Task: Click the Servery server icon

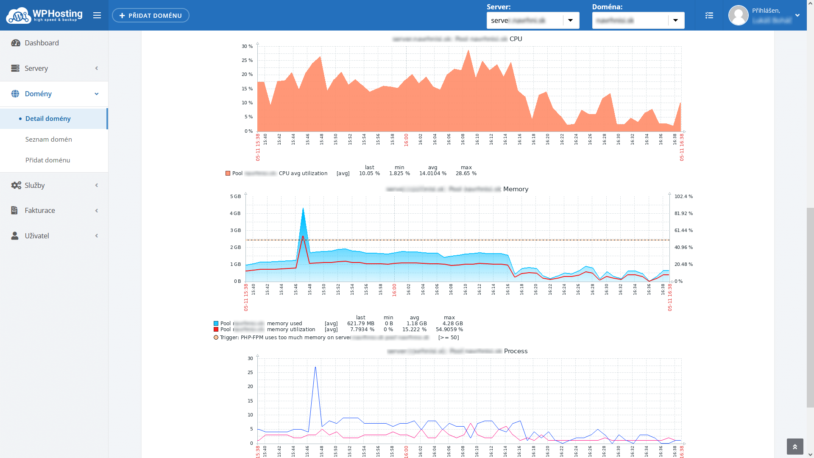Action: [x=15, y=68]
